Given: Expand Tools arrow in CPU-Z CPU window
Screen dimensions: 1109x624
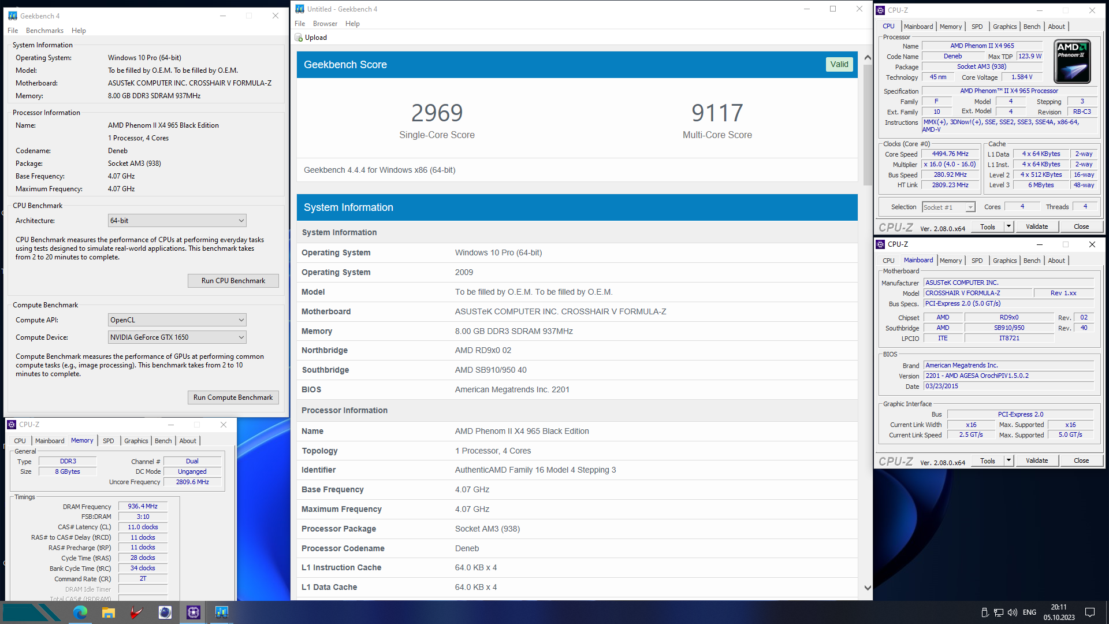Looking at the screenshot, I should [x=1008, y=227].
